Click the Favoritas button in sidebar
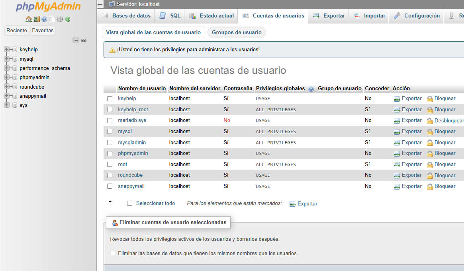The width and height of the screenshot is (464, 271). tap(43, 31)
